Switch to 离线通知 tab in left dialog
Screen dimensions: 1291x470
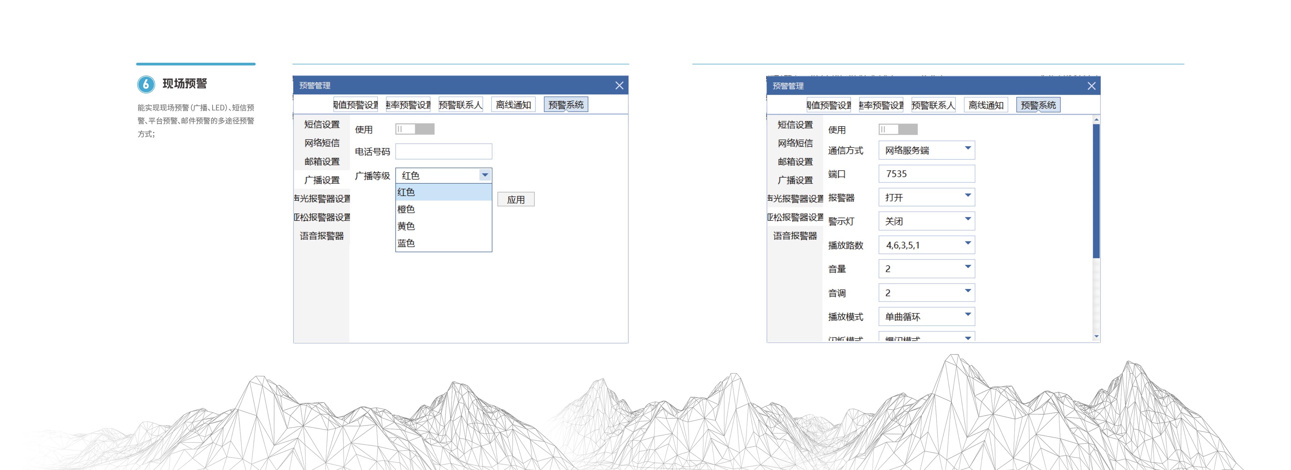pyautogui.click(x=513, y=105)
